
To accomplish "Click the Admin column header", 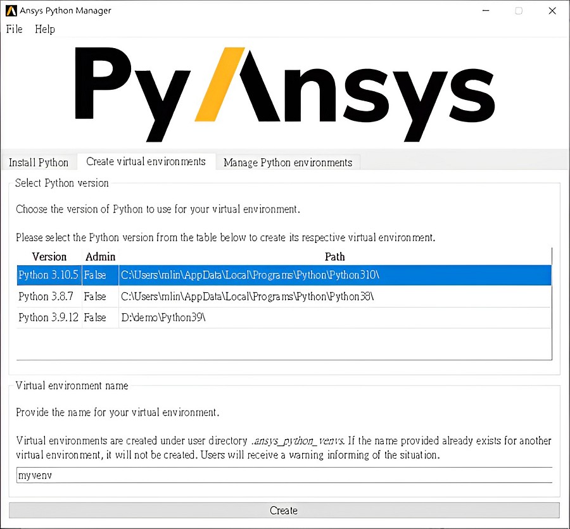I will click(x=99, y=257).
